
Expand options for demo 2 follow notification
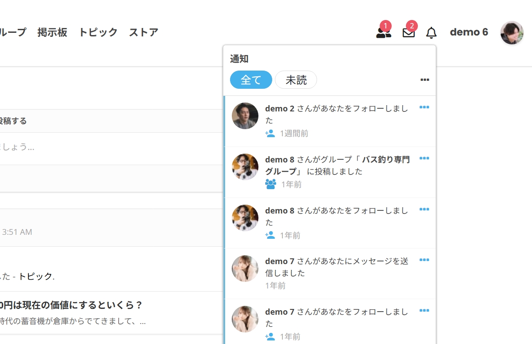click(424, 107)
